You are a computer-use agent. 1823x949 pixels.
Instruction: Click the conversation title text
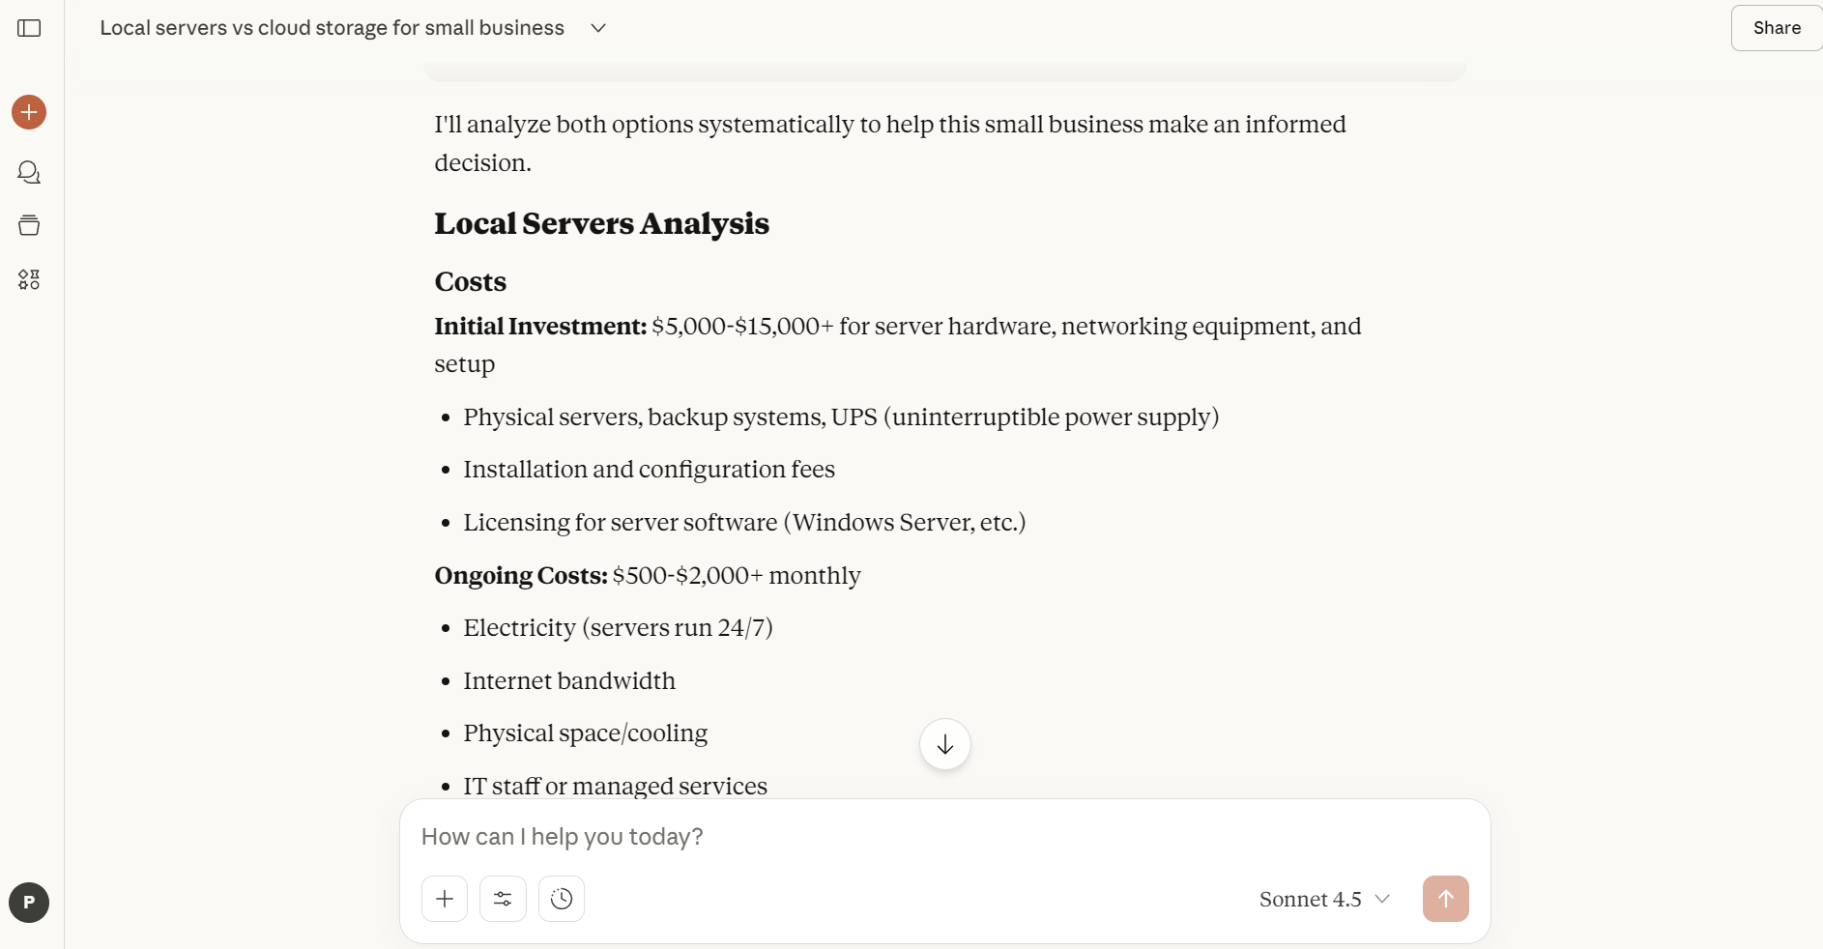tap(332, 28)
